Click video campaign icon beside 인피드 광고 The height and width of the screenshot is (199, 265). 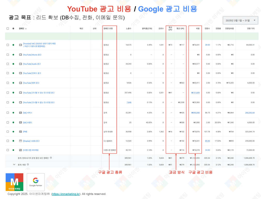(20, 73)
